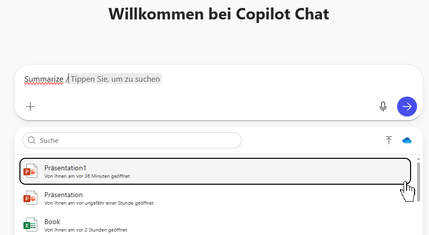Screen dimensions: 429x235
Task: Send the prompt with the arrow button
Action: [407, 106]
